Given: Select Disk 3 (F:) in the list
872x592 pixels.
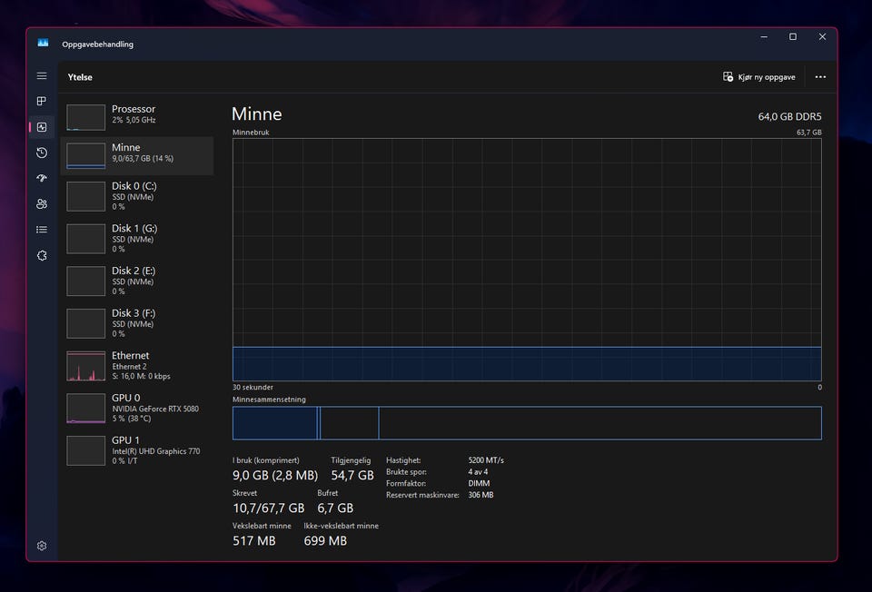Looking at the screenshot, I should 137,322.
